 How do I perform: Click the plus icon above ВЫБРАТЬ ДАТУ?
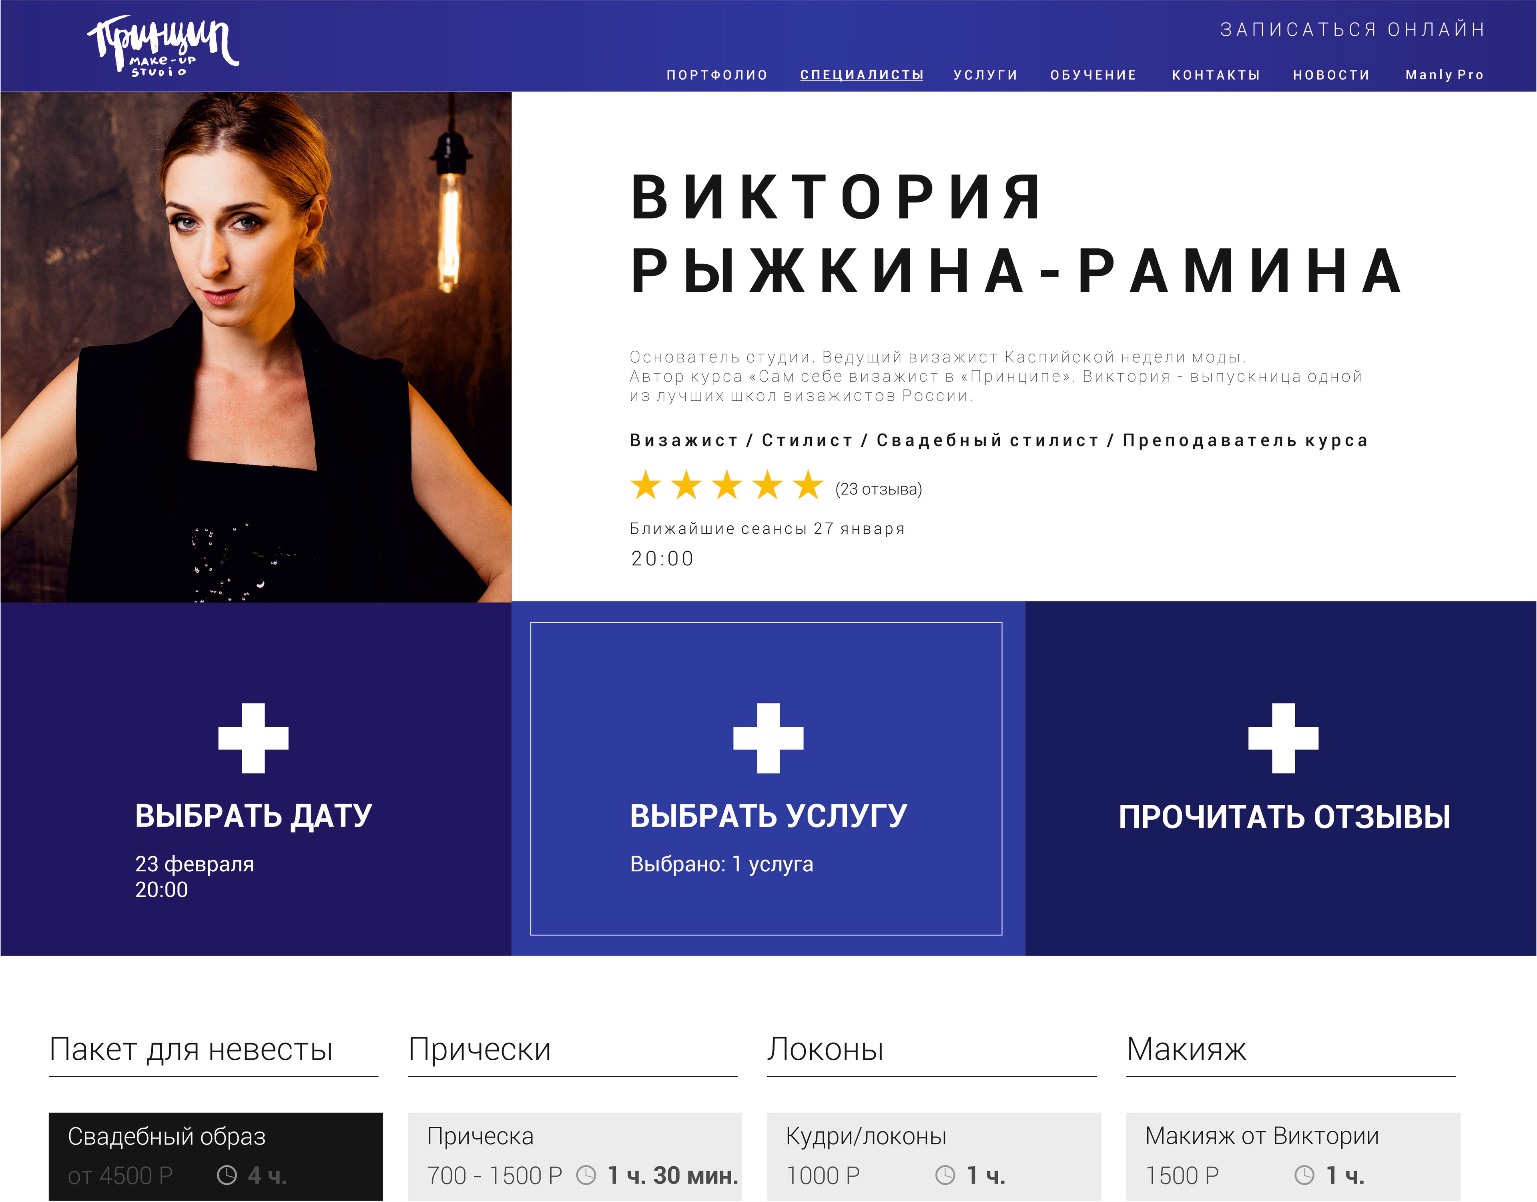[x=253, y=738]
